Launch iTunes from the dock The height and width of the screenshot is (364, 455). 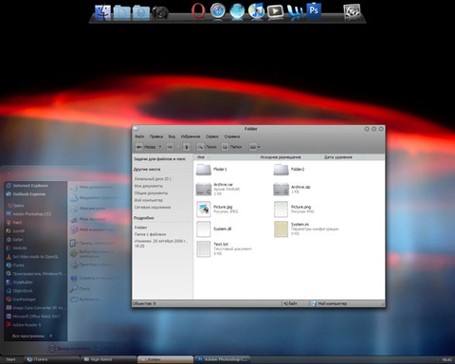click(256, 11)
